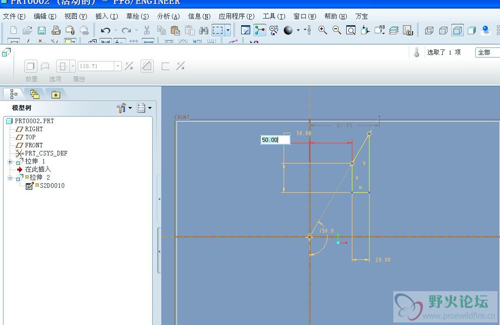Toggle thicken sketch option
This screenshot has height=325, width=500.
pos(165,66)
